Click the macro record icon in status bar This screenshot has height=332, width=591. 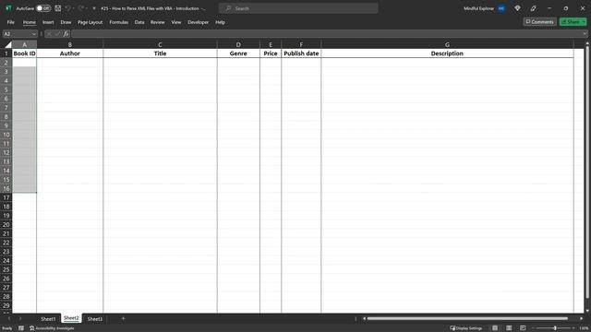[x=21, y=328]
